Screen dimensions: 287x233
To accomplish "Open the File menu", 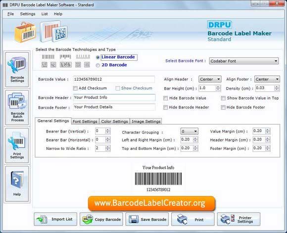I will 10,14.
